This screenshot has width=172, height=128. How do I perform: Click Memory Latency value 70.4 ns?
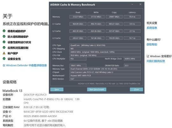[x=132, y=17]
